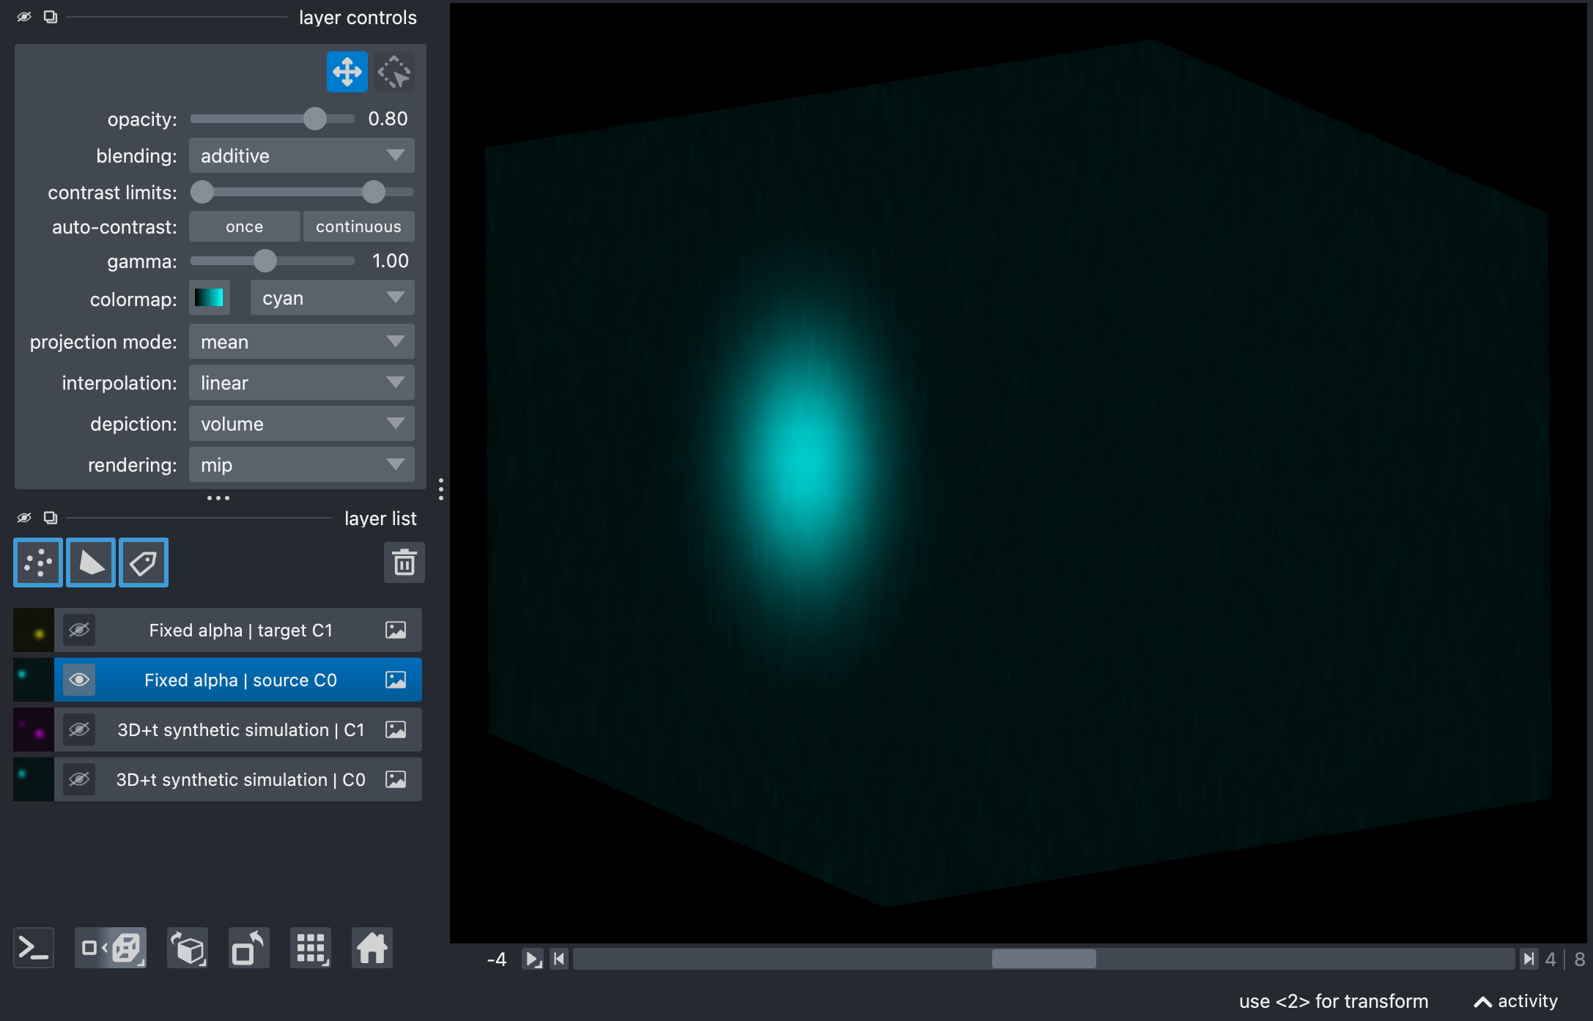Step back one frame on the dimension slider
Screen dimensions: 1593x1021
coord(559,959)
